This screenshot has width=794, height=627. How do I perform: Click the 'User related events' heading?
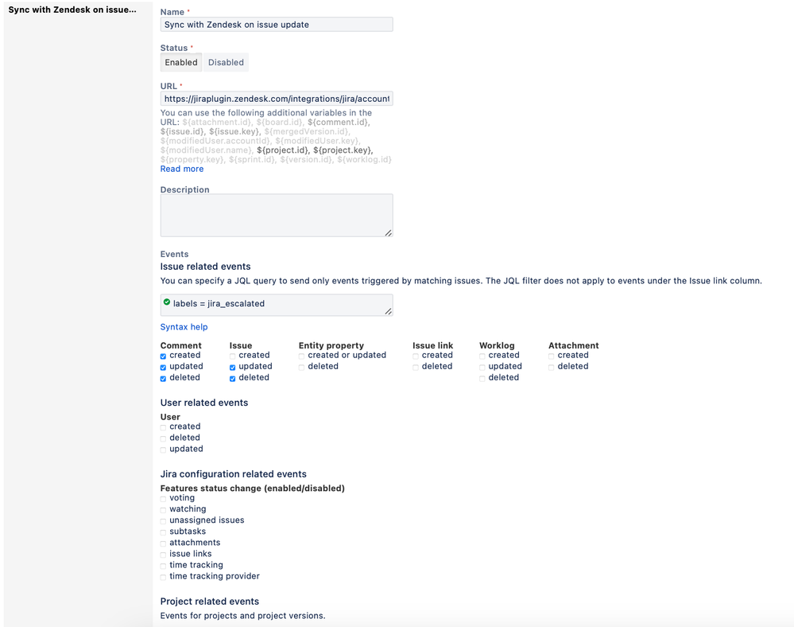click(x=204, y=403)
